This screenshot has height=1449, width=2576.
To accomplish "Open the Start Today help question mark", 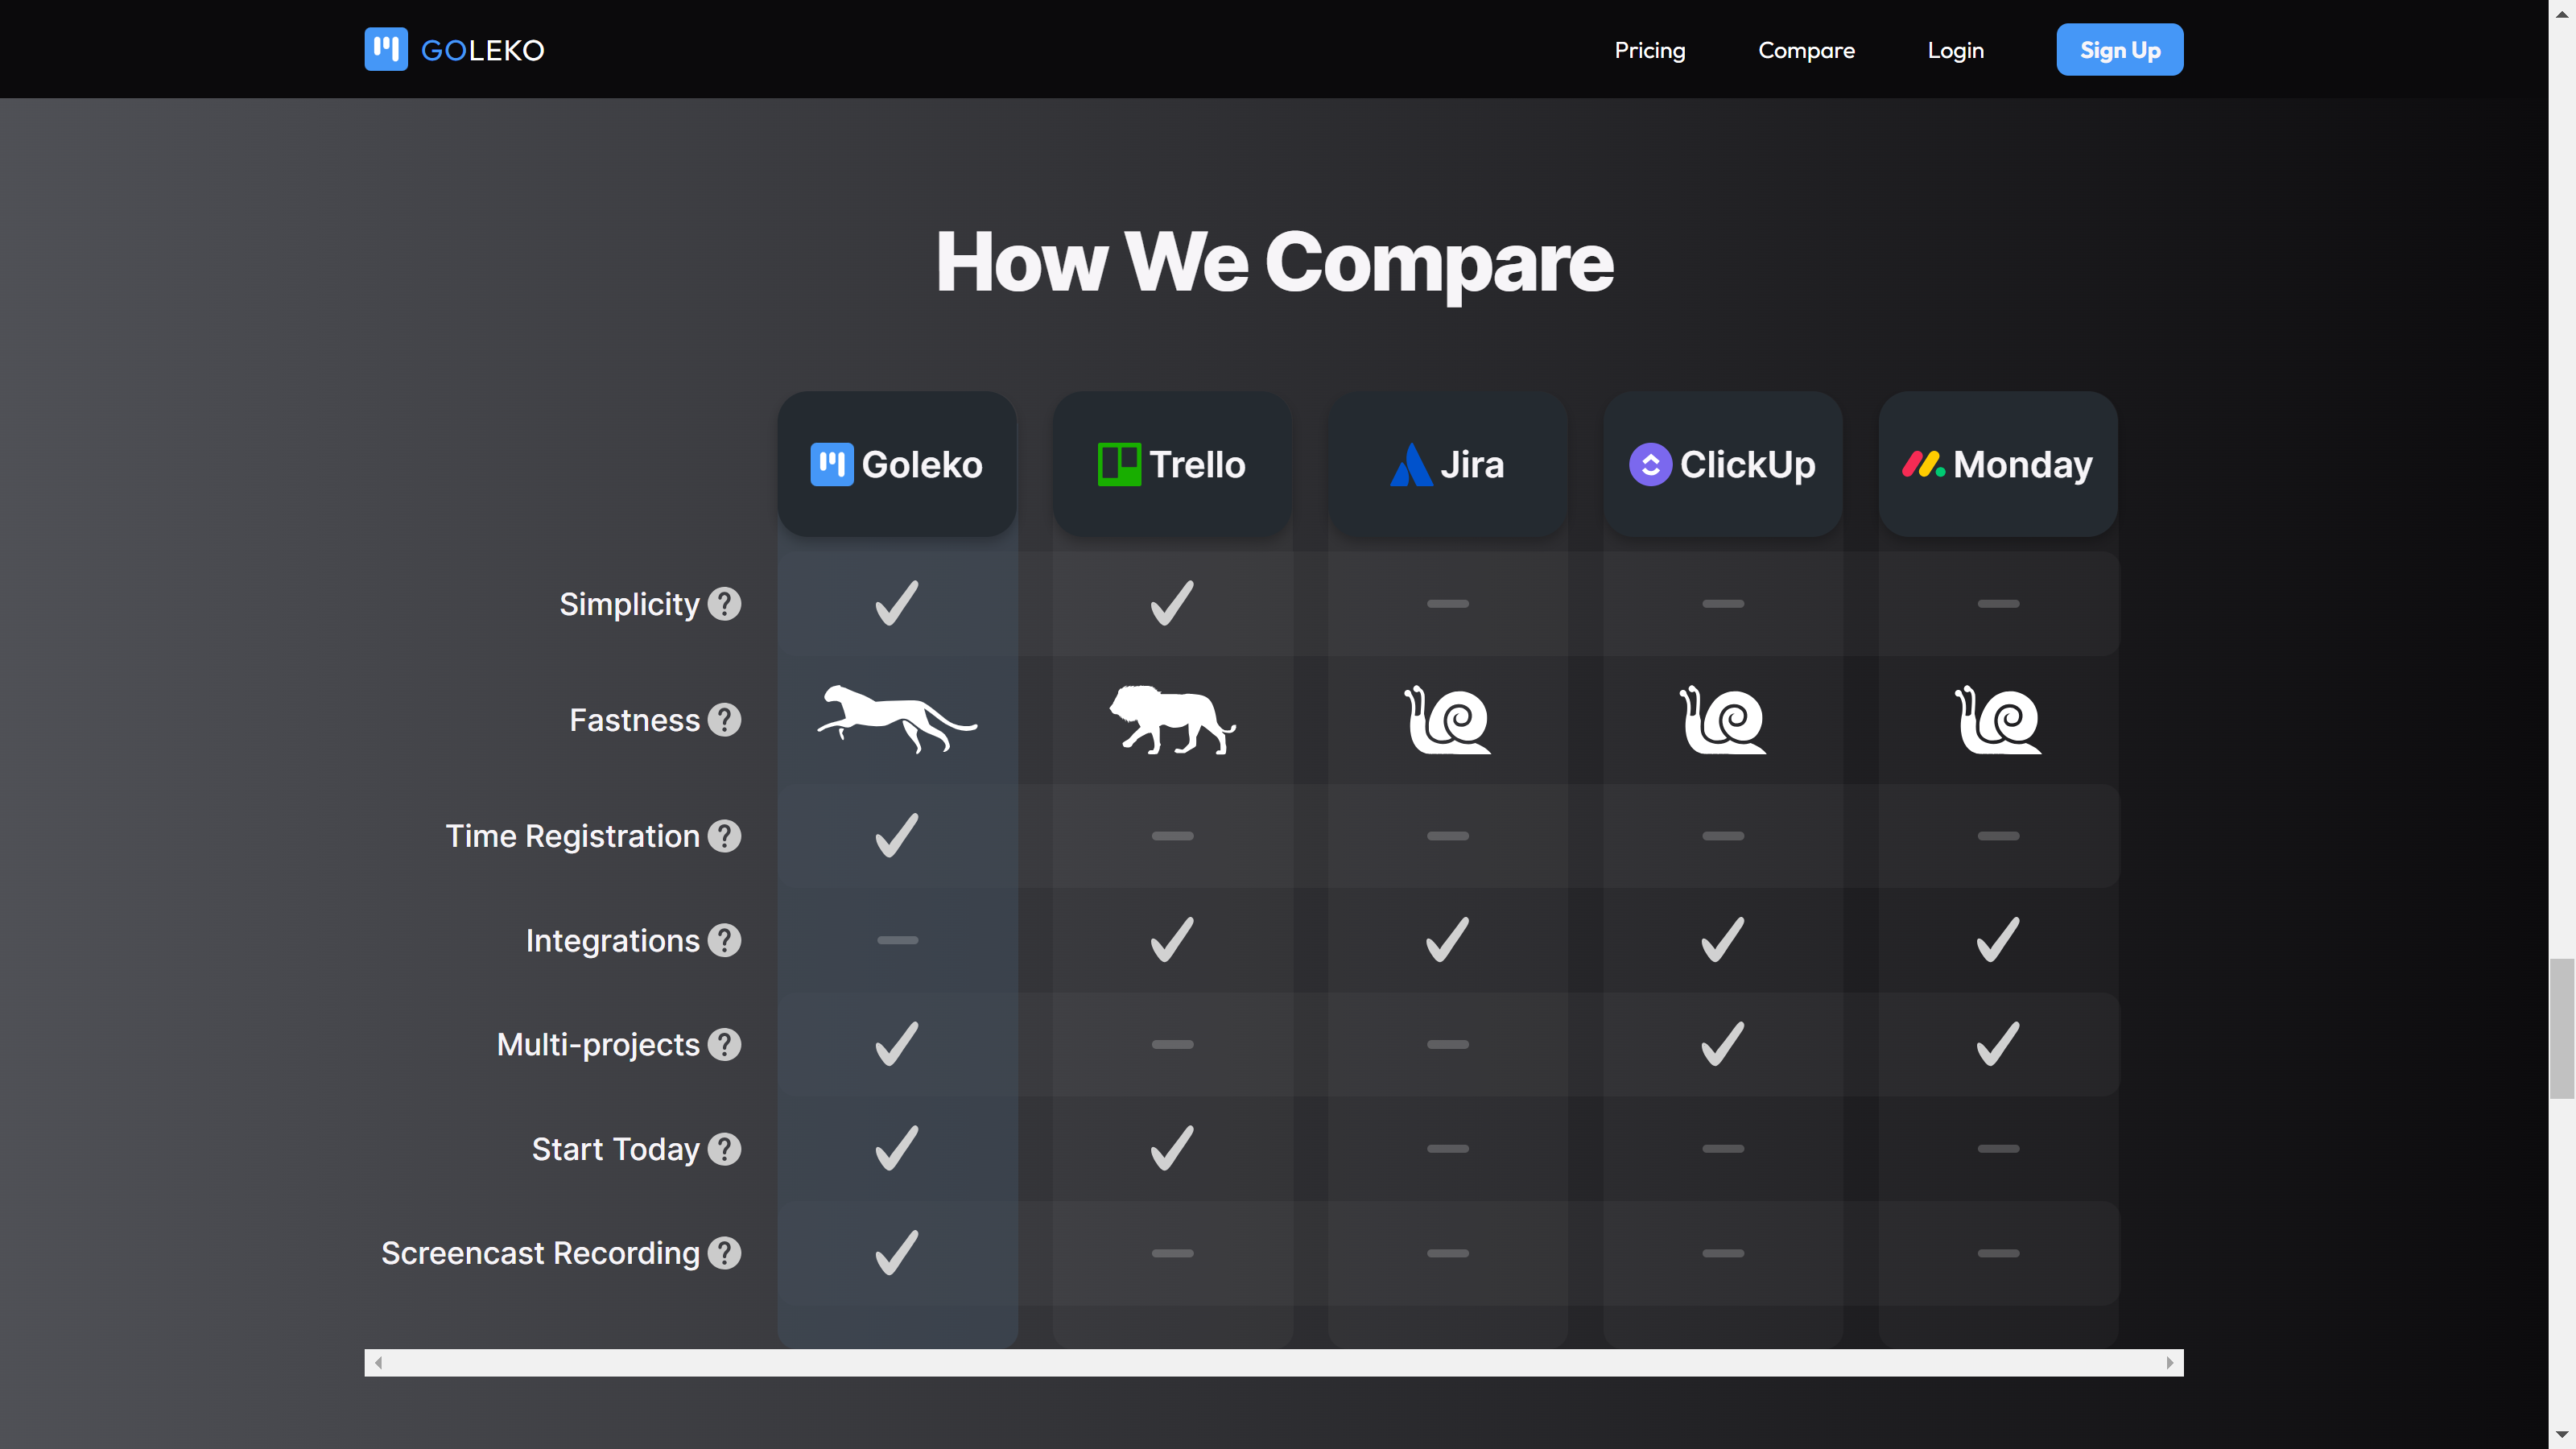I will click(x=724, y=1149).
